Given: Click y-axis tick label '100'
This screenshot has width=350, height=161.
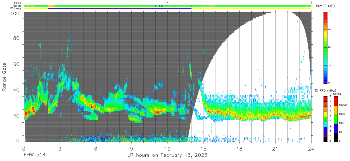Looking at the screenshot, I should [x=15, y=13].
